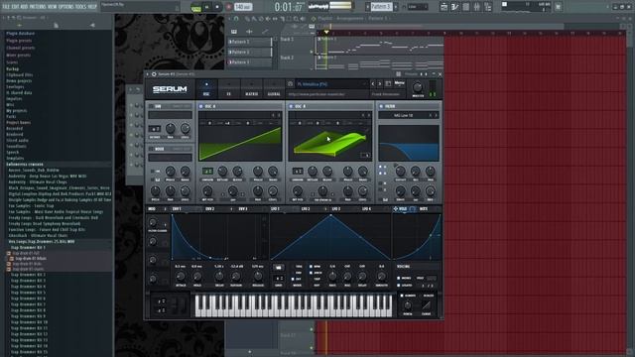Expand Trap Drummer Kit 2 folder
Image resolution: width=635 pixels, height=357 pixels.
28,275
